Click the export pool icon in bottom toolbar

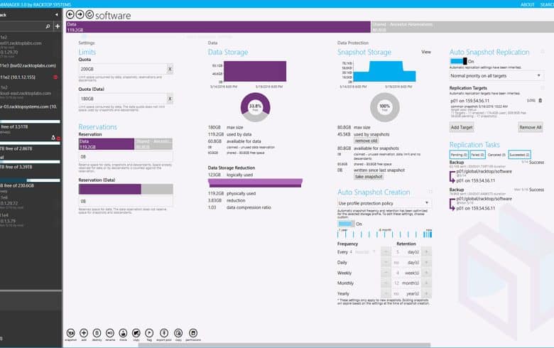point(164,333)
